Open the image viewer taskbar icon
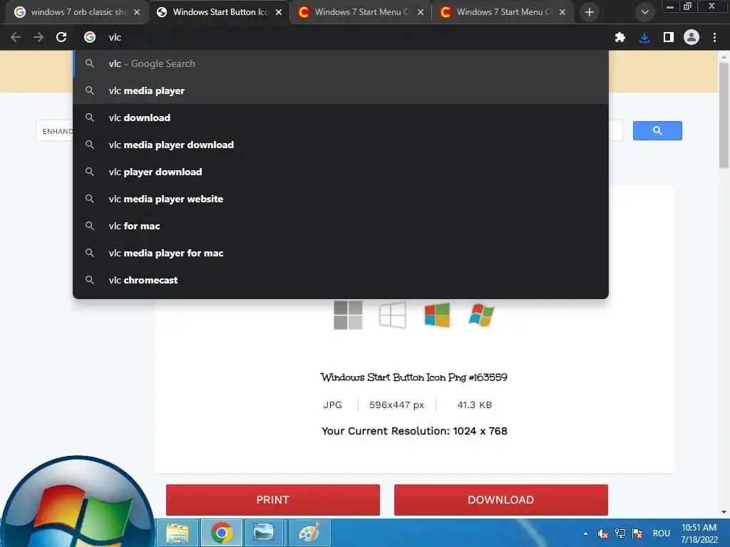 tap(264, 533)
